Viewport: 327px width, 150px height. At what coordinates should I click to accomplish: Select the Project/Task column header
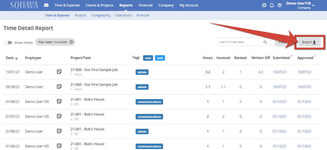tap(81, 58)
